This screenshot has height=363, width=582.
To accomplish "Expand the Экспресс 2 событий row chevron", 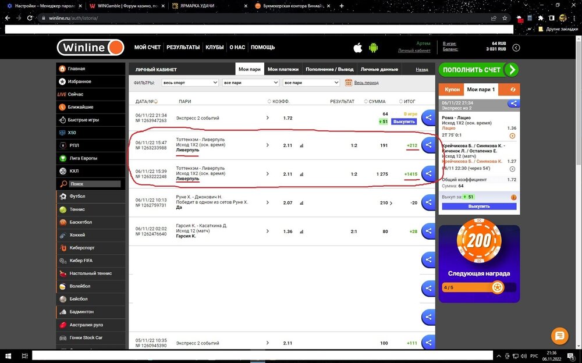I will [x=267, y=118].
